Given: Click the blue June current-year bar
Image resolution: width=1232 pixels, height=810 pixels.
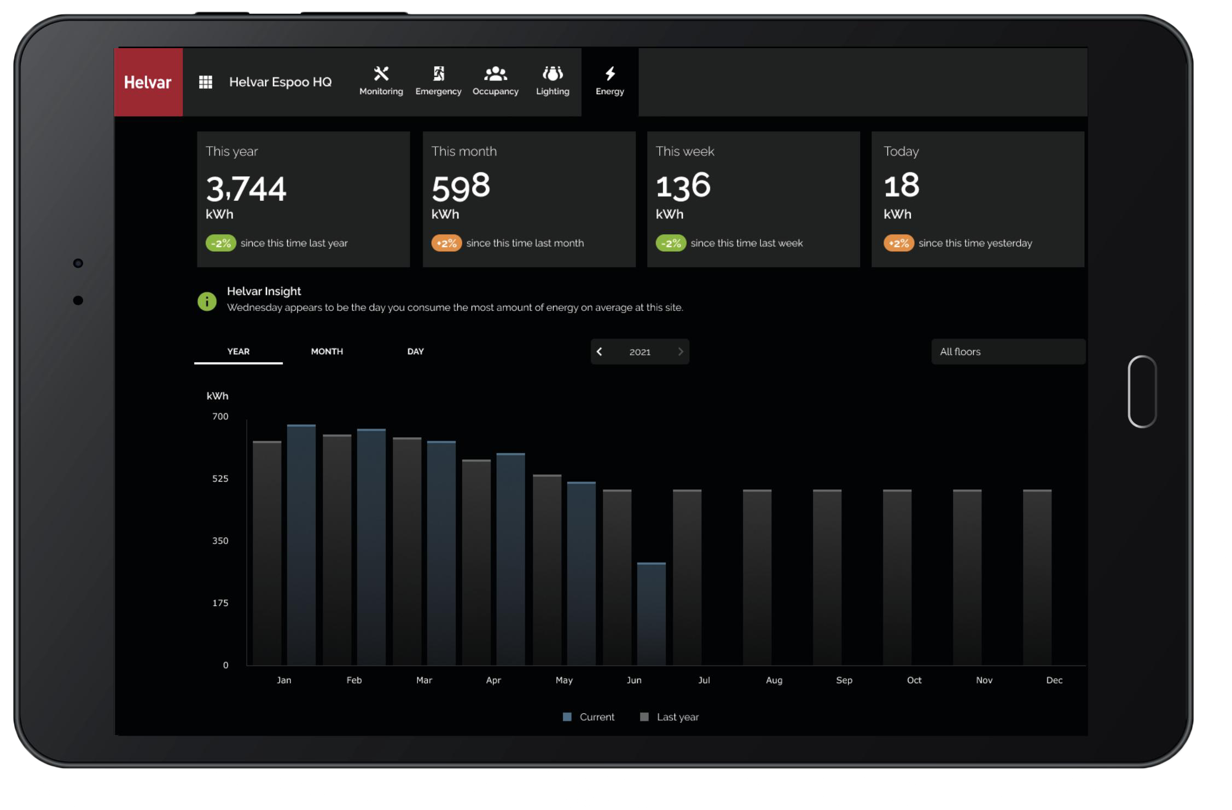Looking at the screenshot, I should coord(651,614).
